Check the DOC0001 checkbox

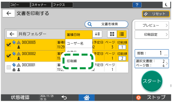coord(9,67)
